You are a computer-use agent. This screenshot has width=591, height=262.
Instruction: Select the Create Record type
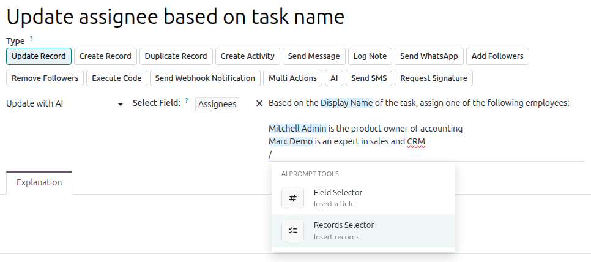(105, 56)
